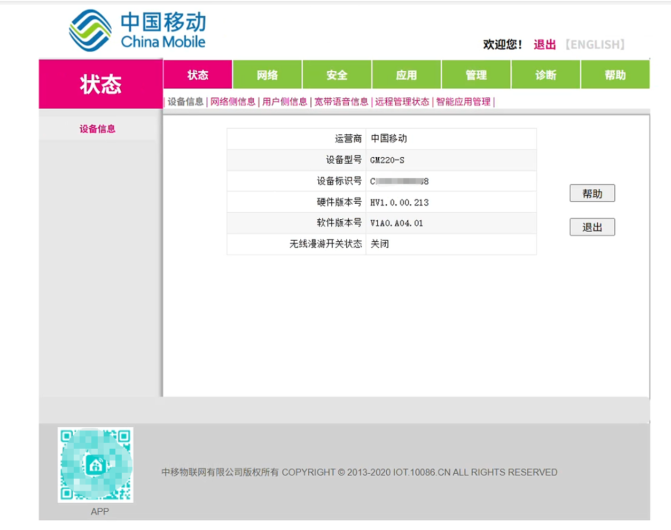Open the 状态 main tab
671x530 pixels.
198,75
